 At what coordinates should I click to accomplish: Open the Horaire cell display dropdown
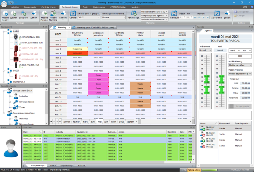tap(124, 17)
